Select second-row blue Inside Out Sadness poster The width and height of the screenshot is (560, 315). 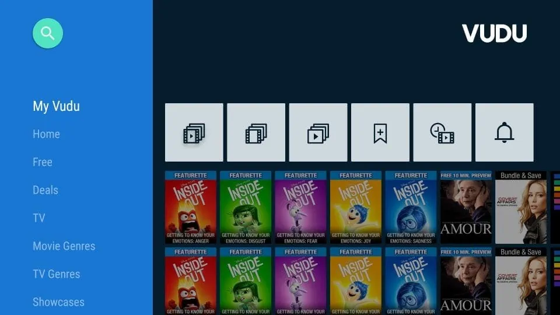[x=411, y=281]
